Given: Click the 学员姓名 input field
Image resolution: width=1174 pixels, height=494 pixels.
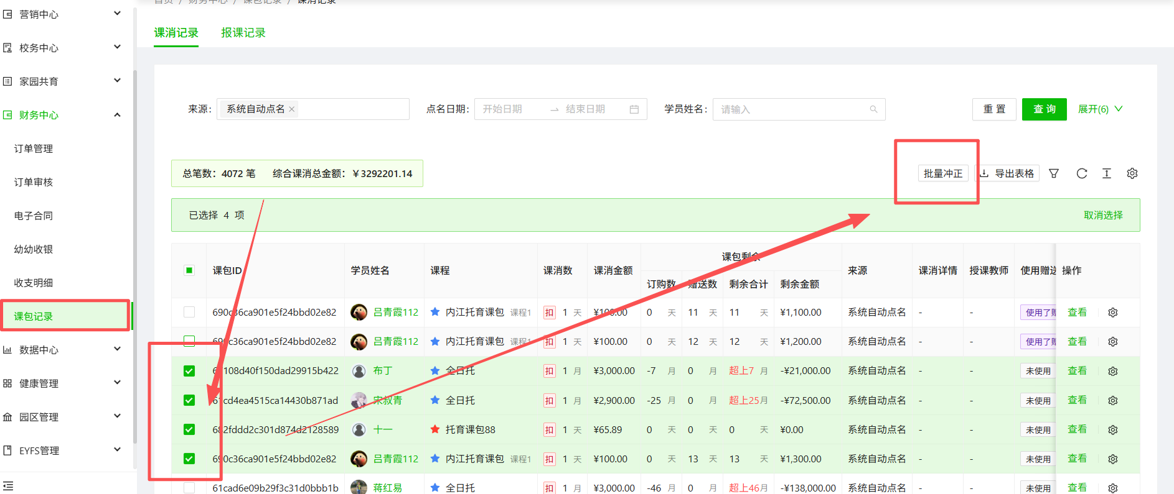Looking at the screenshot, I should click(791, 109).
